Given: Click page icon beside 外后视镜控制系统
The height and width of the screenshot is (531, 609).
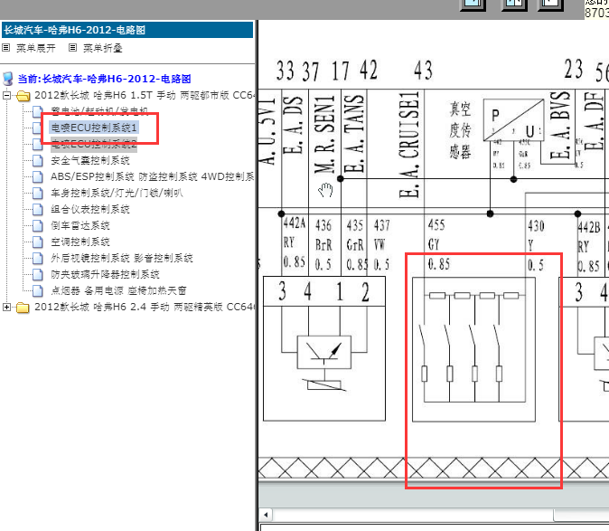Looking at the screenshot, I should 38,258.
